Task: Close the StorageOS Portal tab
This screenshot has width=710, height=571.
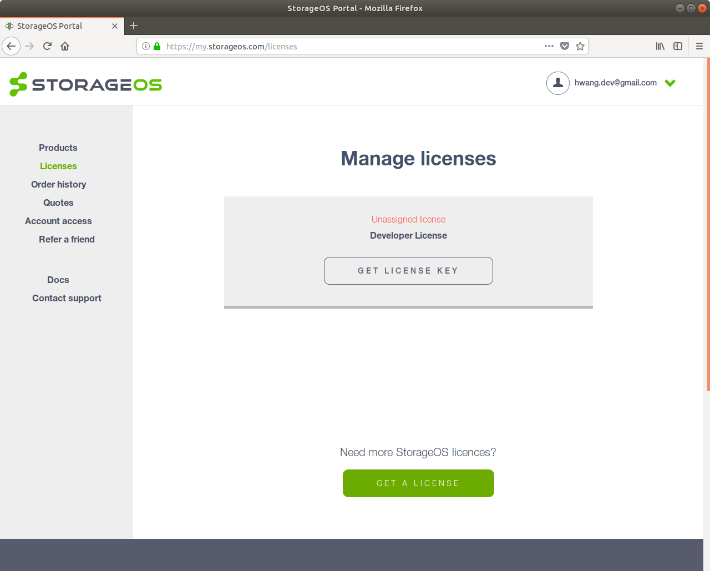Action: pos(115,26)
